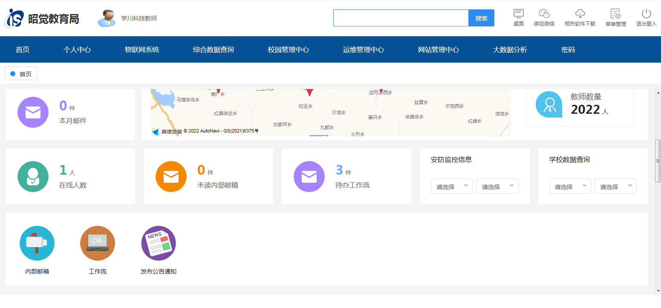Click the 3 件 pending workflow count
The width and height of the screenshot is (661, 308).
tap(343, 170)
